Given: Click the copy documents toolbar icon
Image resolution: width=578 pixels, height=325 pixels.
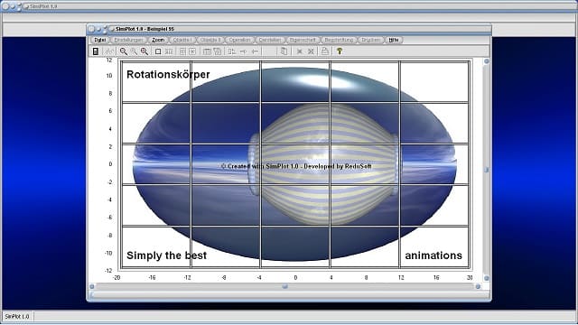Looking at the screenshot, I should (284, 51).
